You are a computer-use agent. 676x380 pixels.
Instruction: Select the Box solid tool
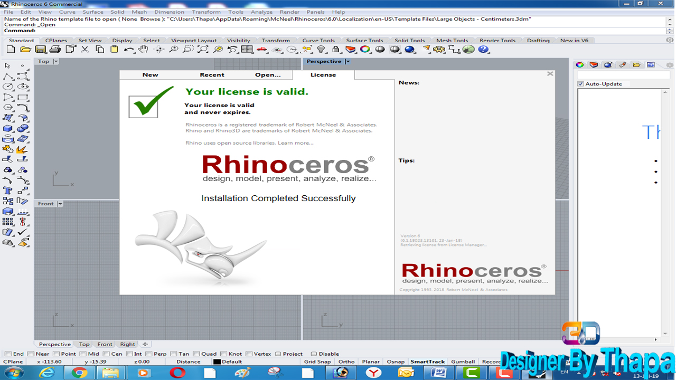[8, 128]
